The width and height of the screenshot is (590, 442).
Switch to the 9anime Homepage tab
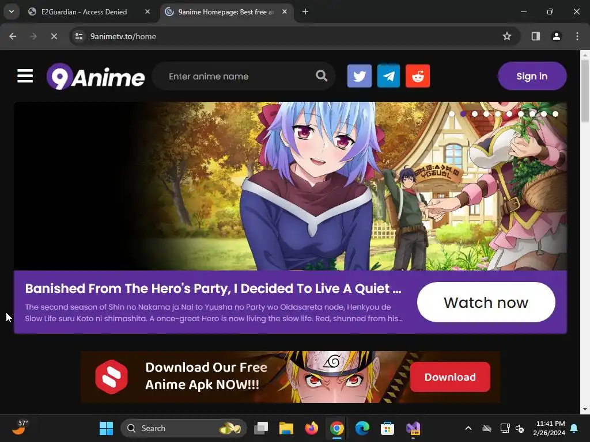[226, 12]
